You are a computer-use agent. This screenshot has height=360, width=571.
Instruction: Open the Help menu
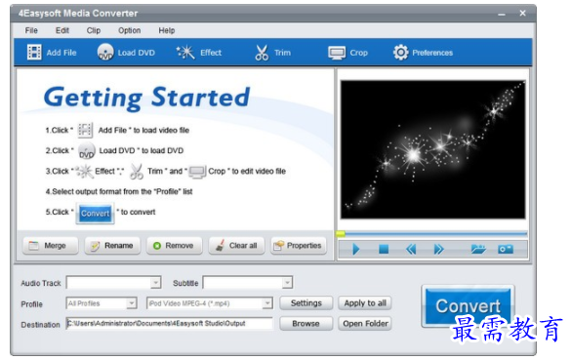coord(167,30)
